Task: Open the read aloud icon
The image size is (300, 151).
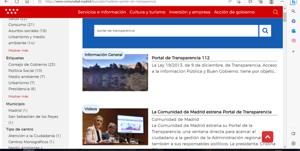Action: [230, 2]
